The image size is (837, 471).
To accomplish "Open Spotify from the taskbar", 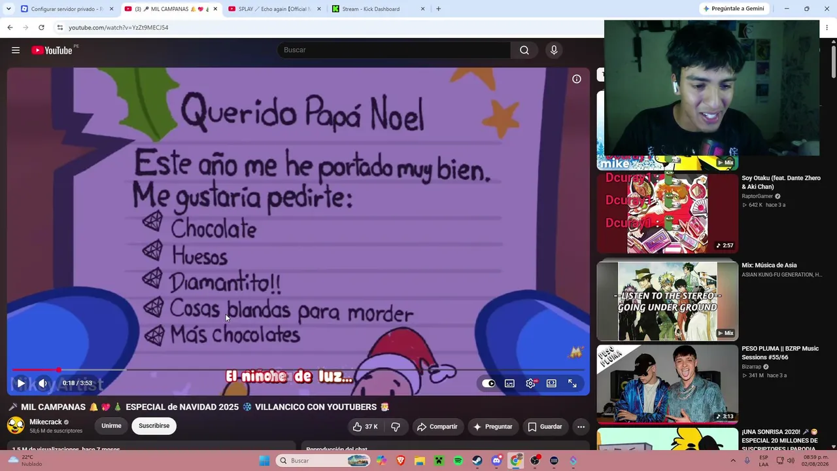I will click(458, 461).
